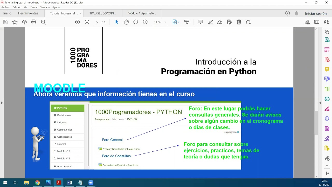Open Send for comments tool in sidebar

tap(327, 148)
